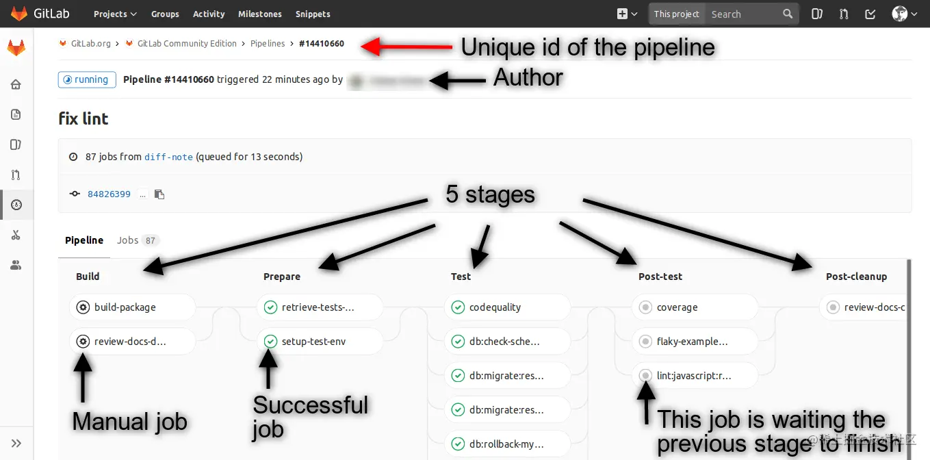This screenshot has width=930, height=460.
Task: Select the repository files icon in the sidebar
Action: [x=16, y=114]
